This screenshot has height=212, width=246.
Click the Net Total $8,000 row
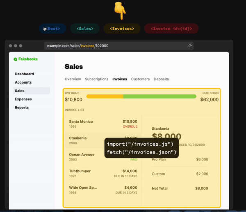180,188
